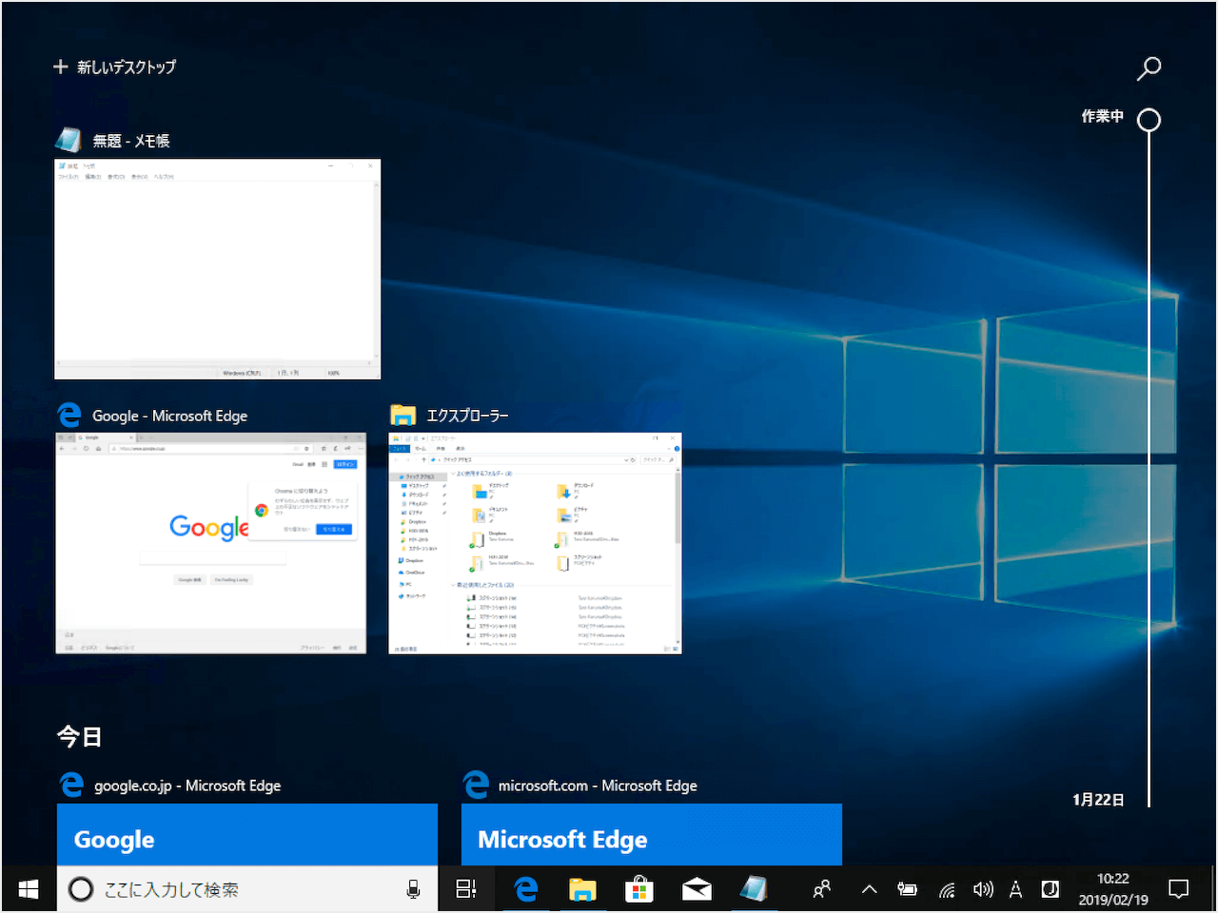Image resolution: width=1218 pixels, height=913 pixels.
Task: Click the Edge icon beside Google - Microsoft Edge title
Action: tap(69, 415)
